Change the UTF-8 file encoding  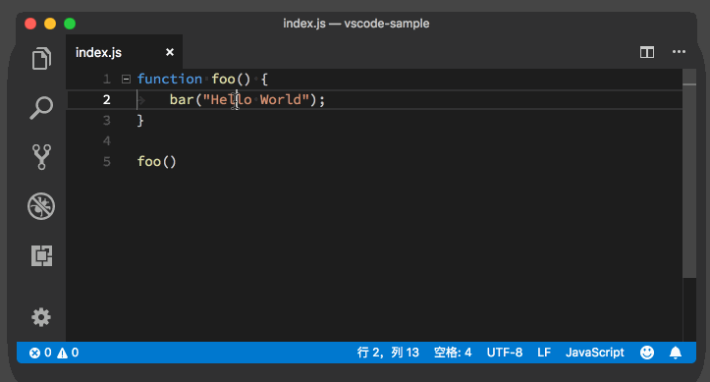pyautogui.click(x=505, y=353)
